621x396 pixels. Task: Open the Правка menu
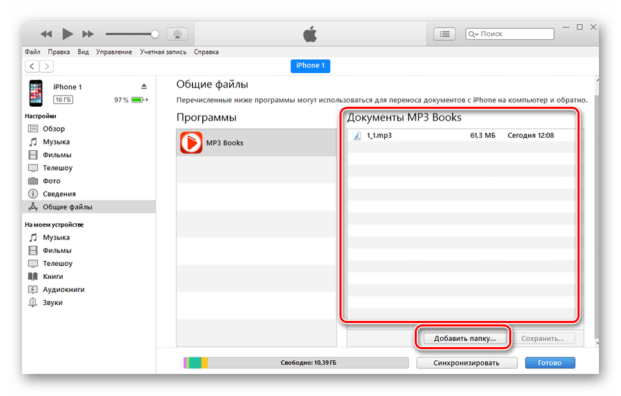[x=59, y=52]
